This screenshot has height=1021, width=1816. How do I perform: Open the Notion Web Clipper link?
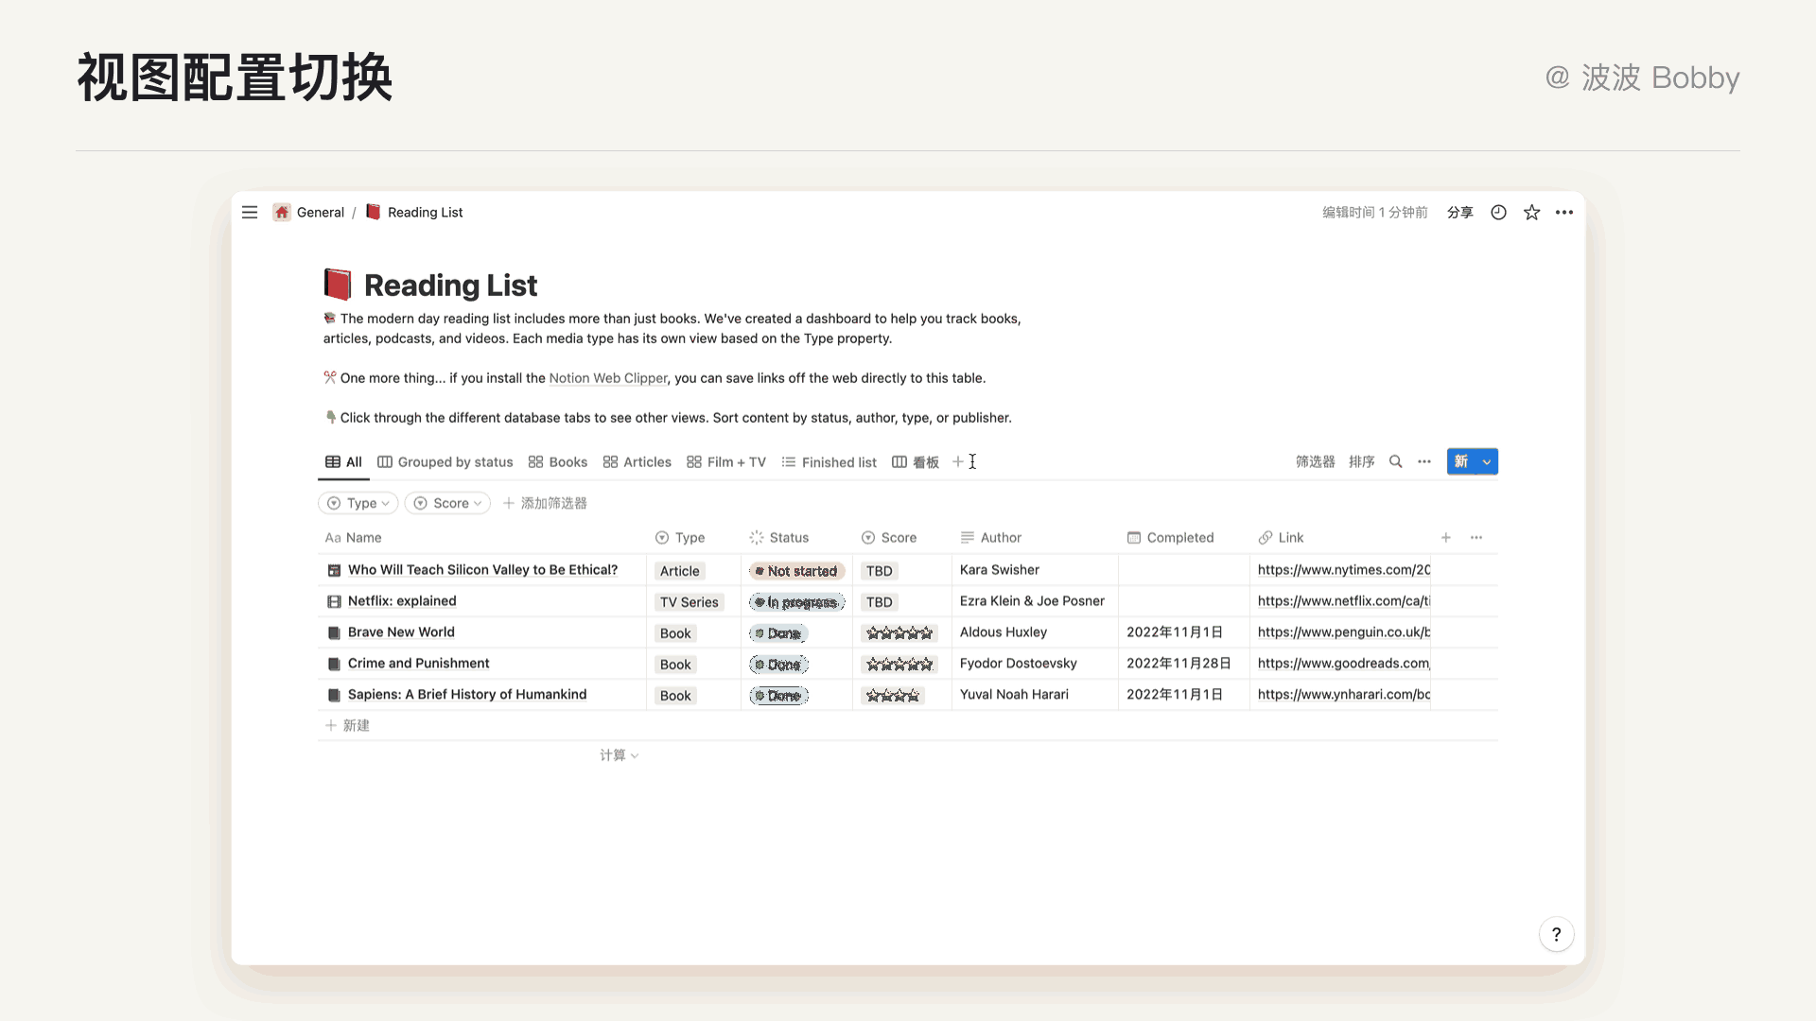click(x=607, y=378)
